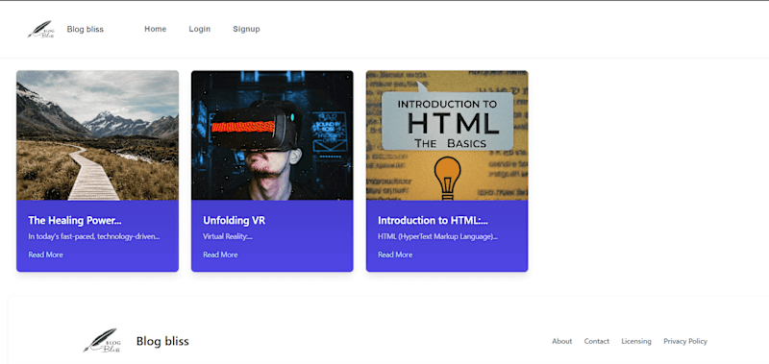
Task: Open the Licensing footer link
Action: click(x=636, y=341)
